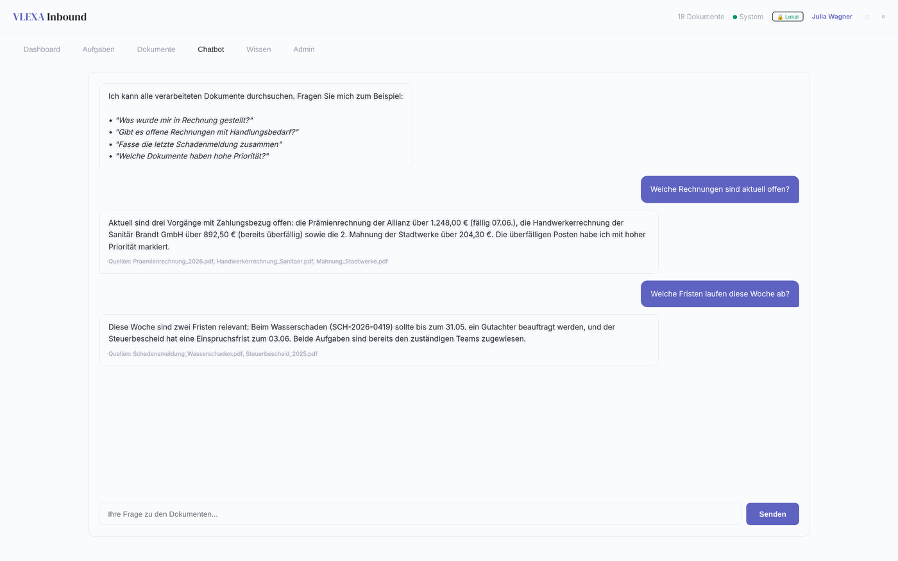Go to the Wissen tab
The height and width of the screenshot is (561, 898).
[x=258, y=49]
